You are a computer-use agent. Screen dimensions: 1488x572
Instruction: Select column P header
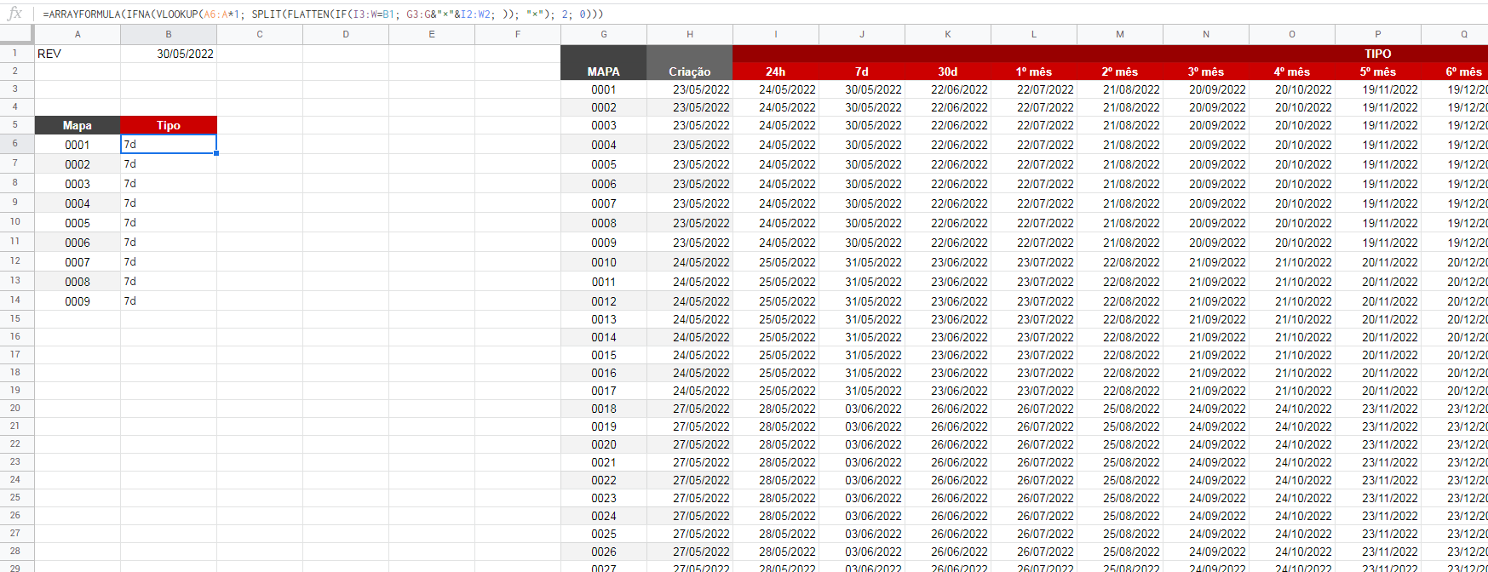click(1378, 34)
